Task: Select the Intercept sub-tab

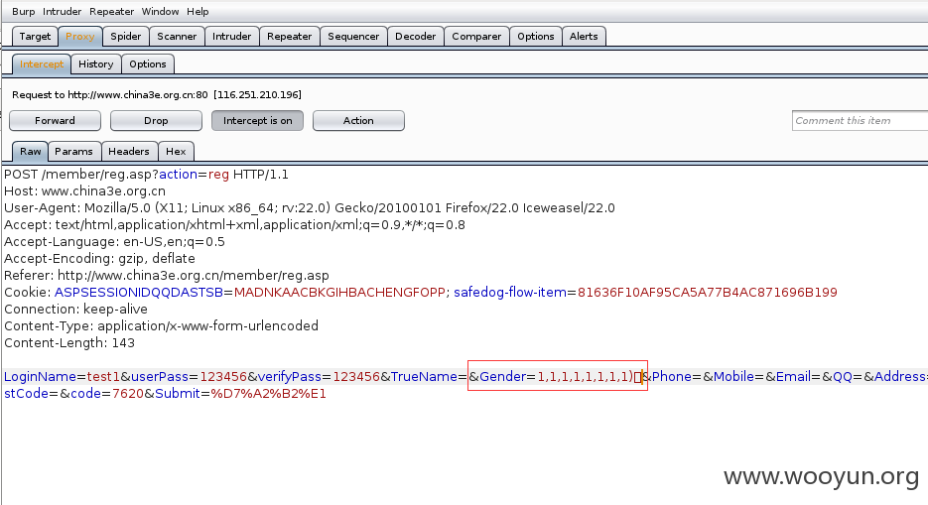Action: click(42, 63)
